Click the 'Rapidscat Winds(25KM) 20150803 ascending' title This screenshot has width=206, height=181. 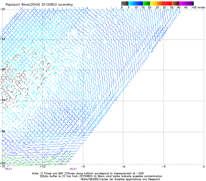39,5
